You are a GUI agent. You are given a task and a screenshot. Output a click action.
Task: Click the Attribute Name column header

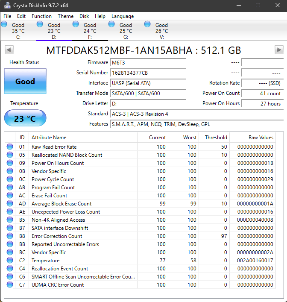coord(83,137)
